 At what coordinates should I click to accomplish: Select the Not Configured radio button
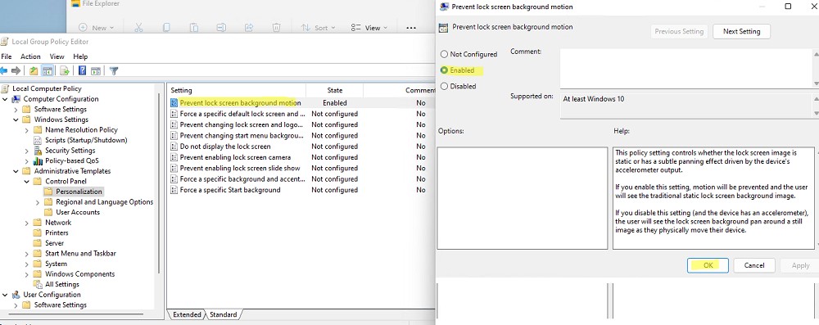(445, 54)
